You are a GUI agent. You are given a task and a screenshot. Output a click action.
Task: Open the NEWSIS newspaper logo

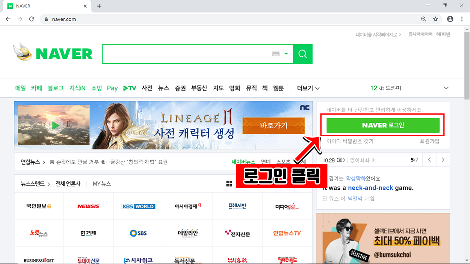[89, 206]
